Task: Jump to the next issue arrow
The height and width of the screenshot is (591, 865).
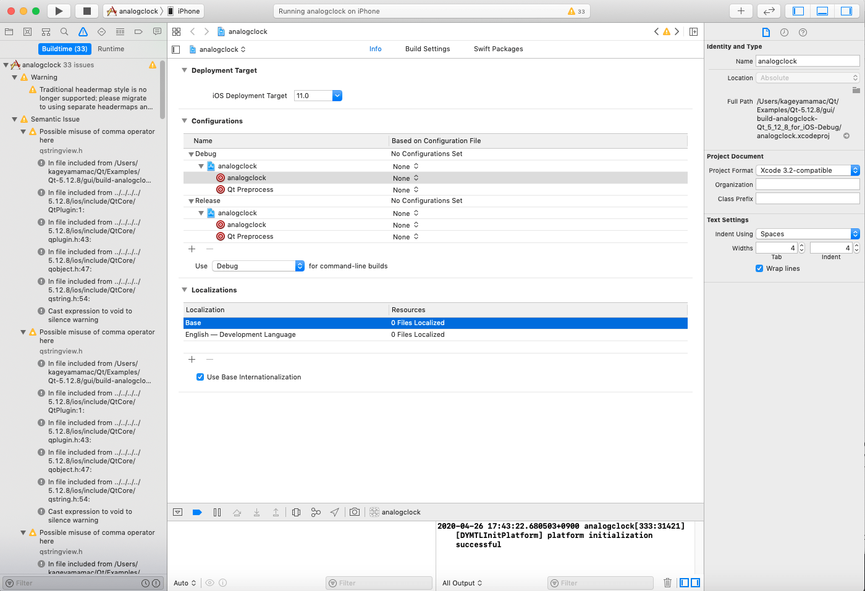Action: (677, 31)
